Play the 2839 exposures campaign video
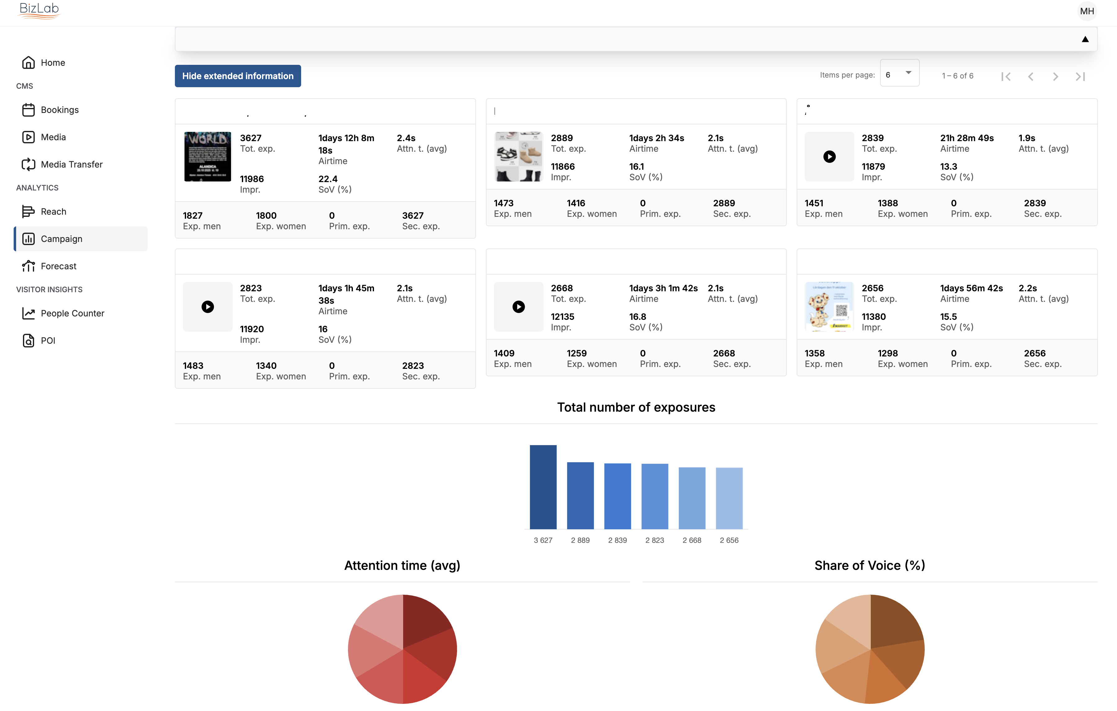Screen dimensions: 1117x711 (830, 157)
